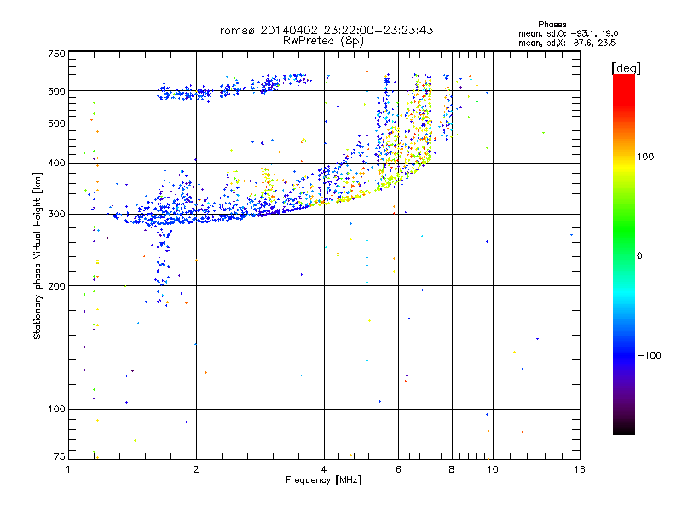
Task: Click x-axis tick label "10"
Action: pos(493,469)
